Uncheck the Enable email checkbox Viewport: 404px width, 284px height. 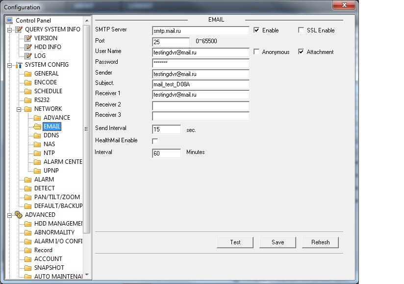tap(256, 30)
